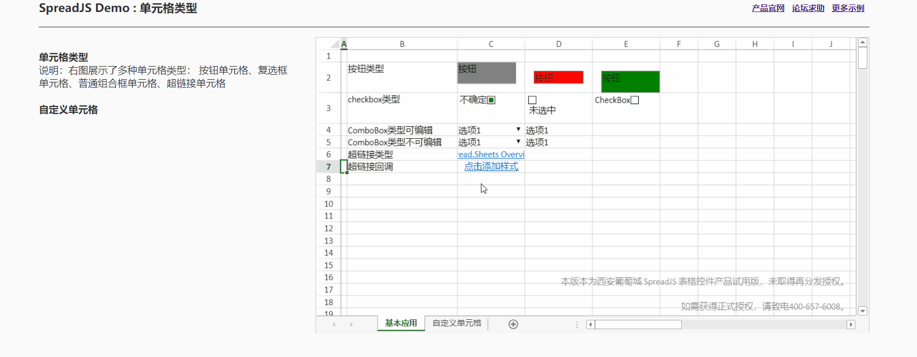Select column H header
The width and height of the screenshot is (917, 357).
(755, 44)
